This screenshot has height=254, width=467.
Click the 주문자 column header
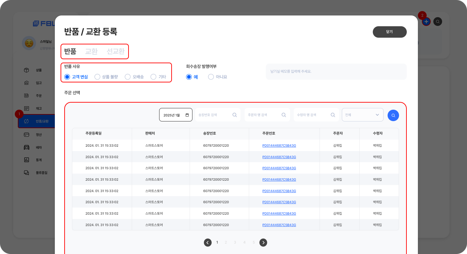[337, 134]
